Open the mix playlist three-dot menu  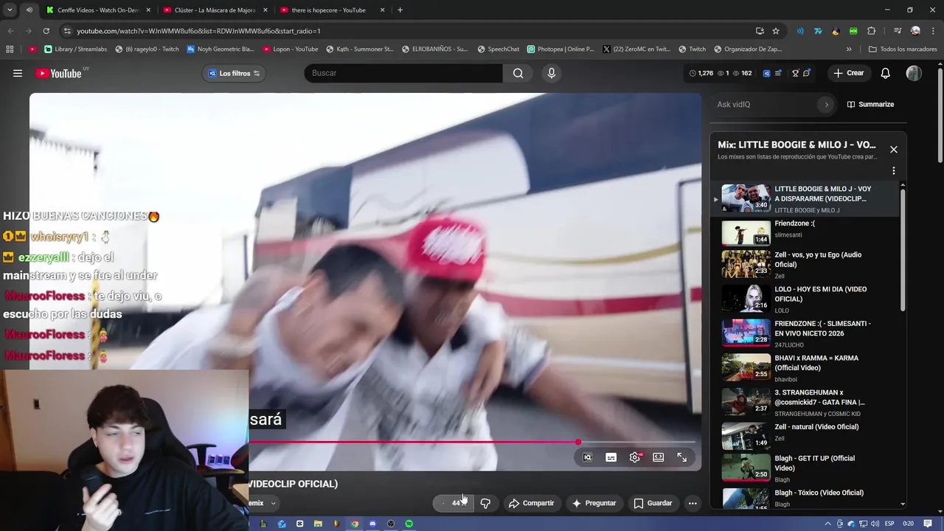[x=893, y=170]
